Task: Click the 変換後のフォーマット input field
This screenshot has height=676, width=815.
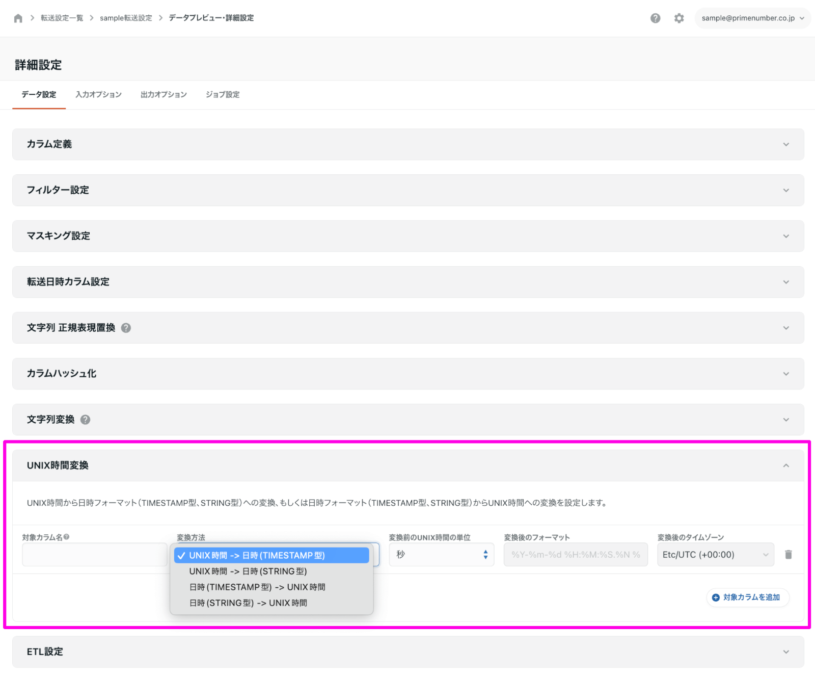Action: click(576, 555)
